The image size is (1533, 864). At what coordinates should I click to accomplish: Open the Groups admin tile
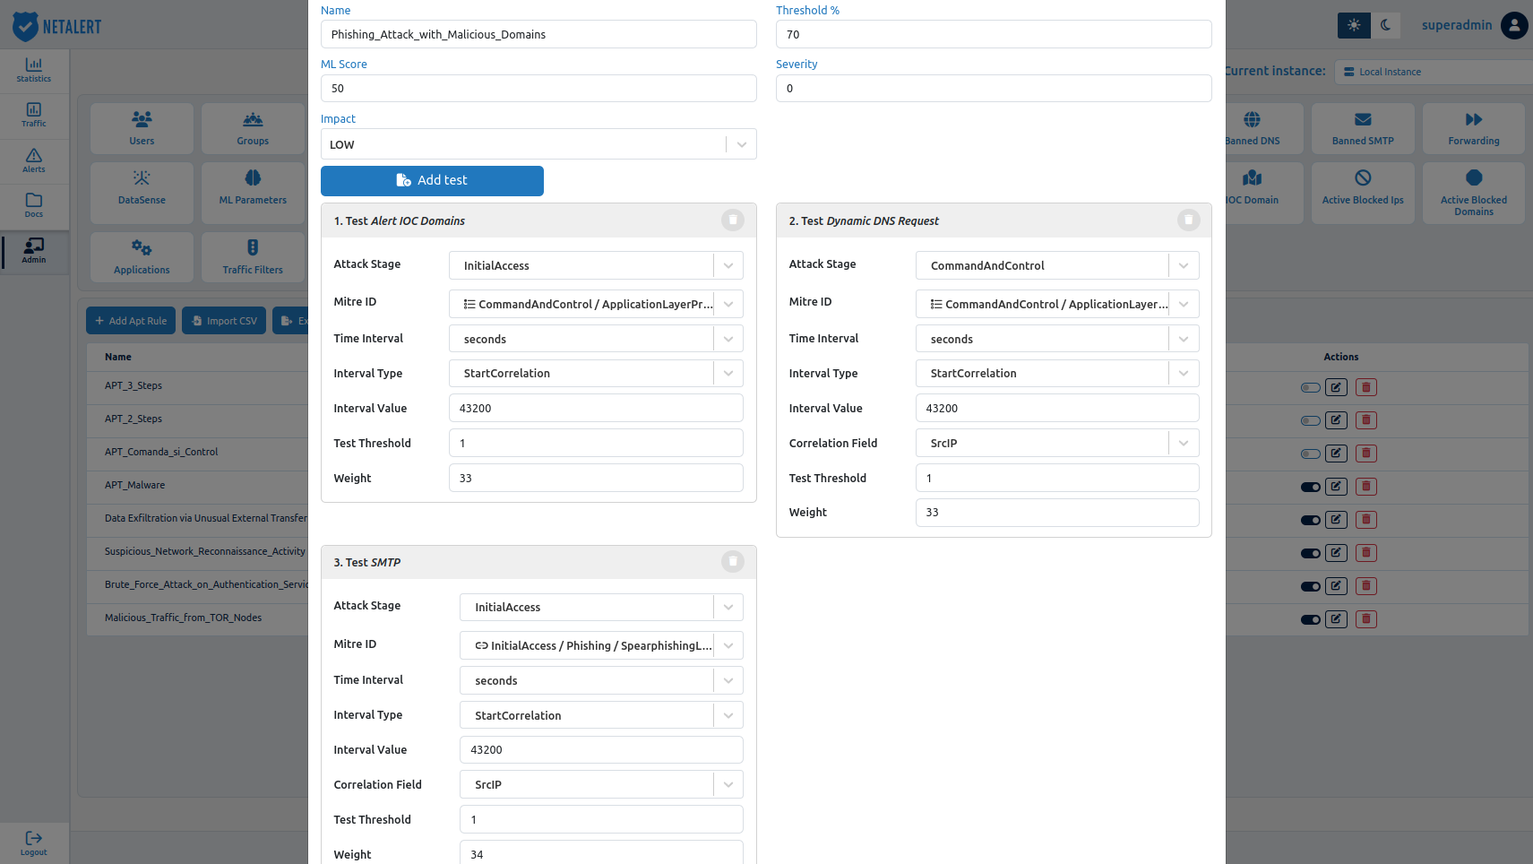(253, 128)
